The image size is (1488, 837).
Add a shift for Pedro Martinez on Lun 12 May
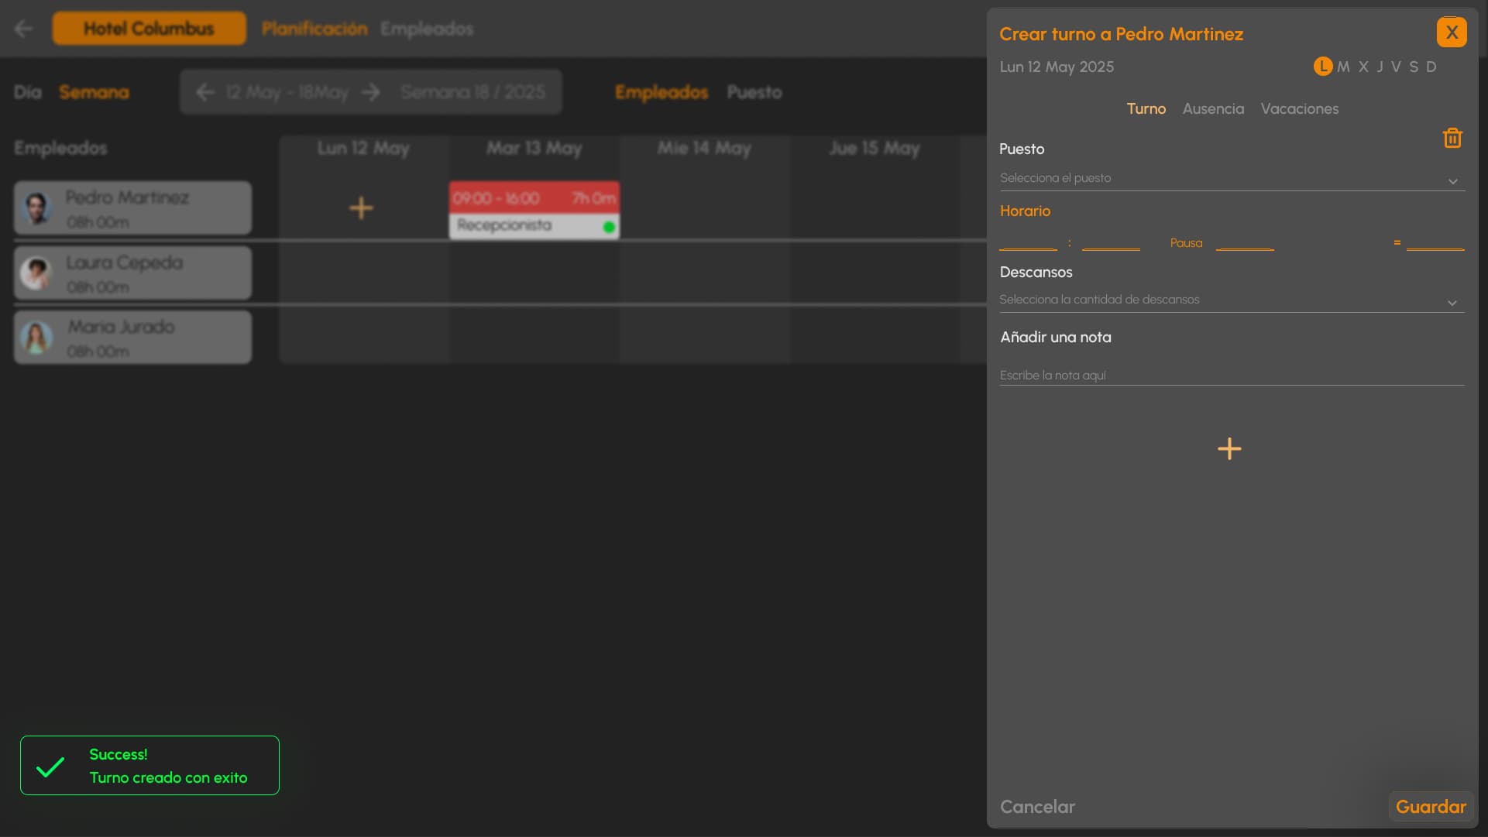(x=361, y=208)
